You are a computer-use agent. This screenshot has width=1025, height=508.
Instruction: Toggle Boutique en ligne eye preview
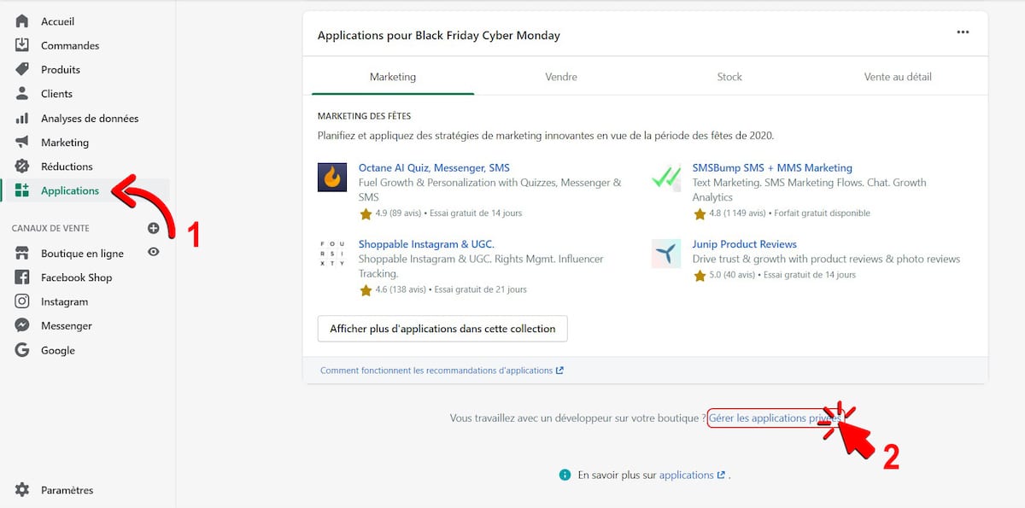click(x=154, y=252)
